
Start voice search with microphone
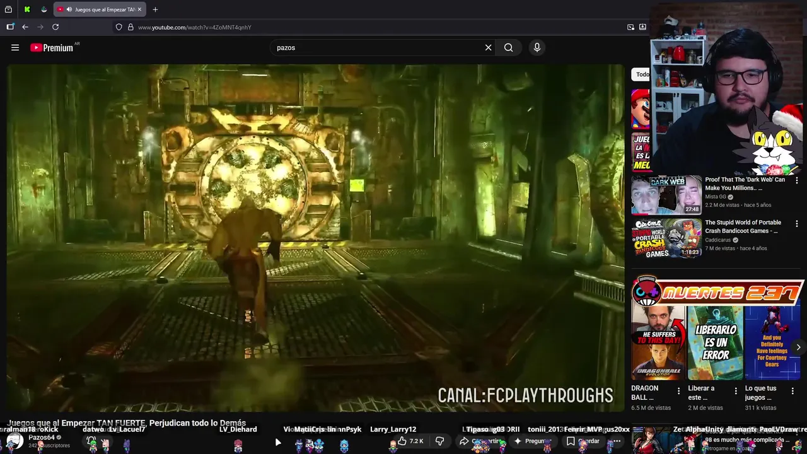click(537, 47)
